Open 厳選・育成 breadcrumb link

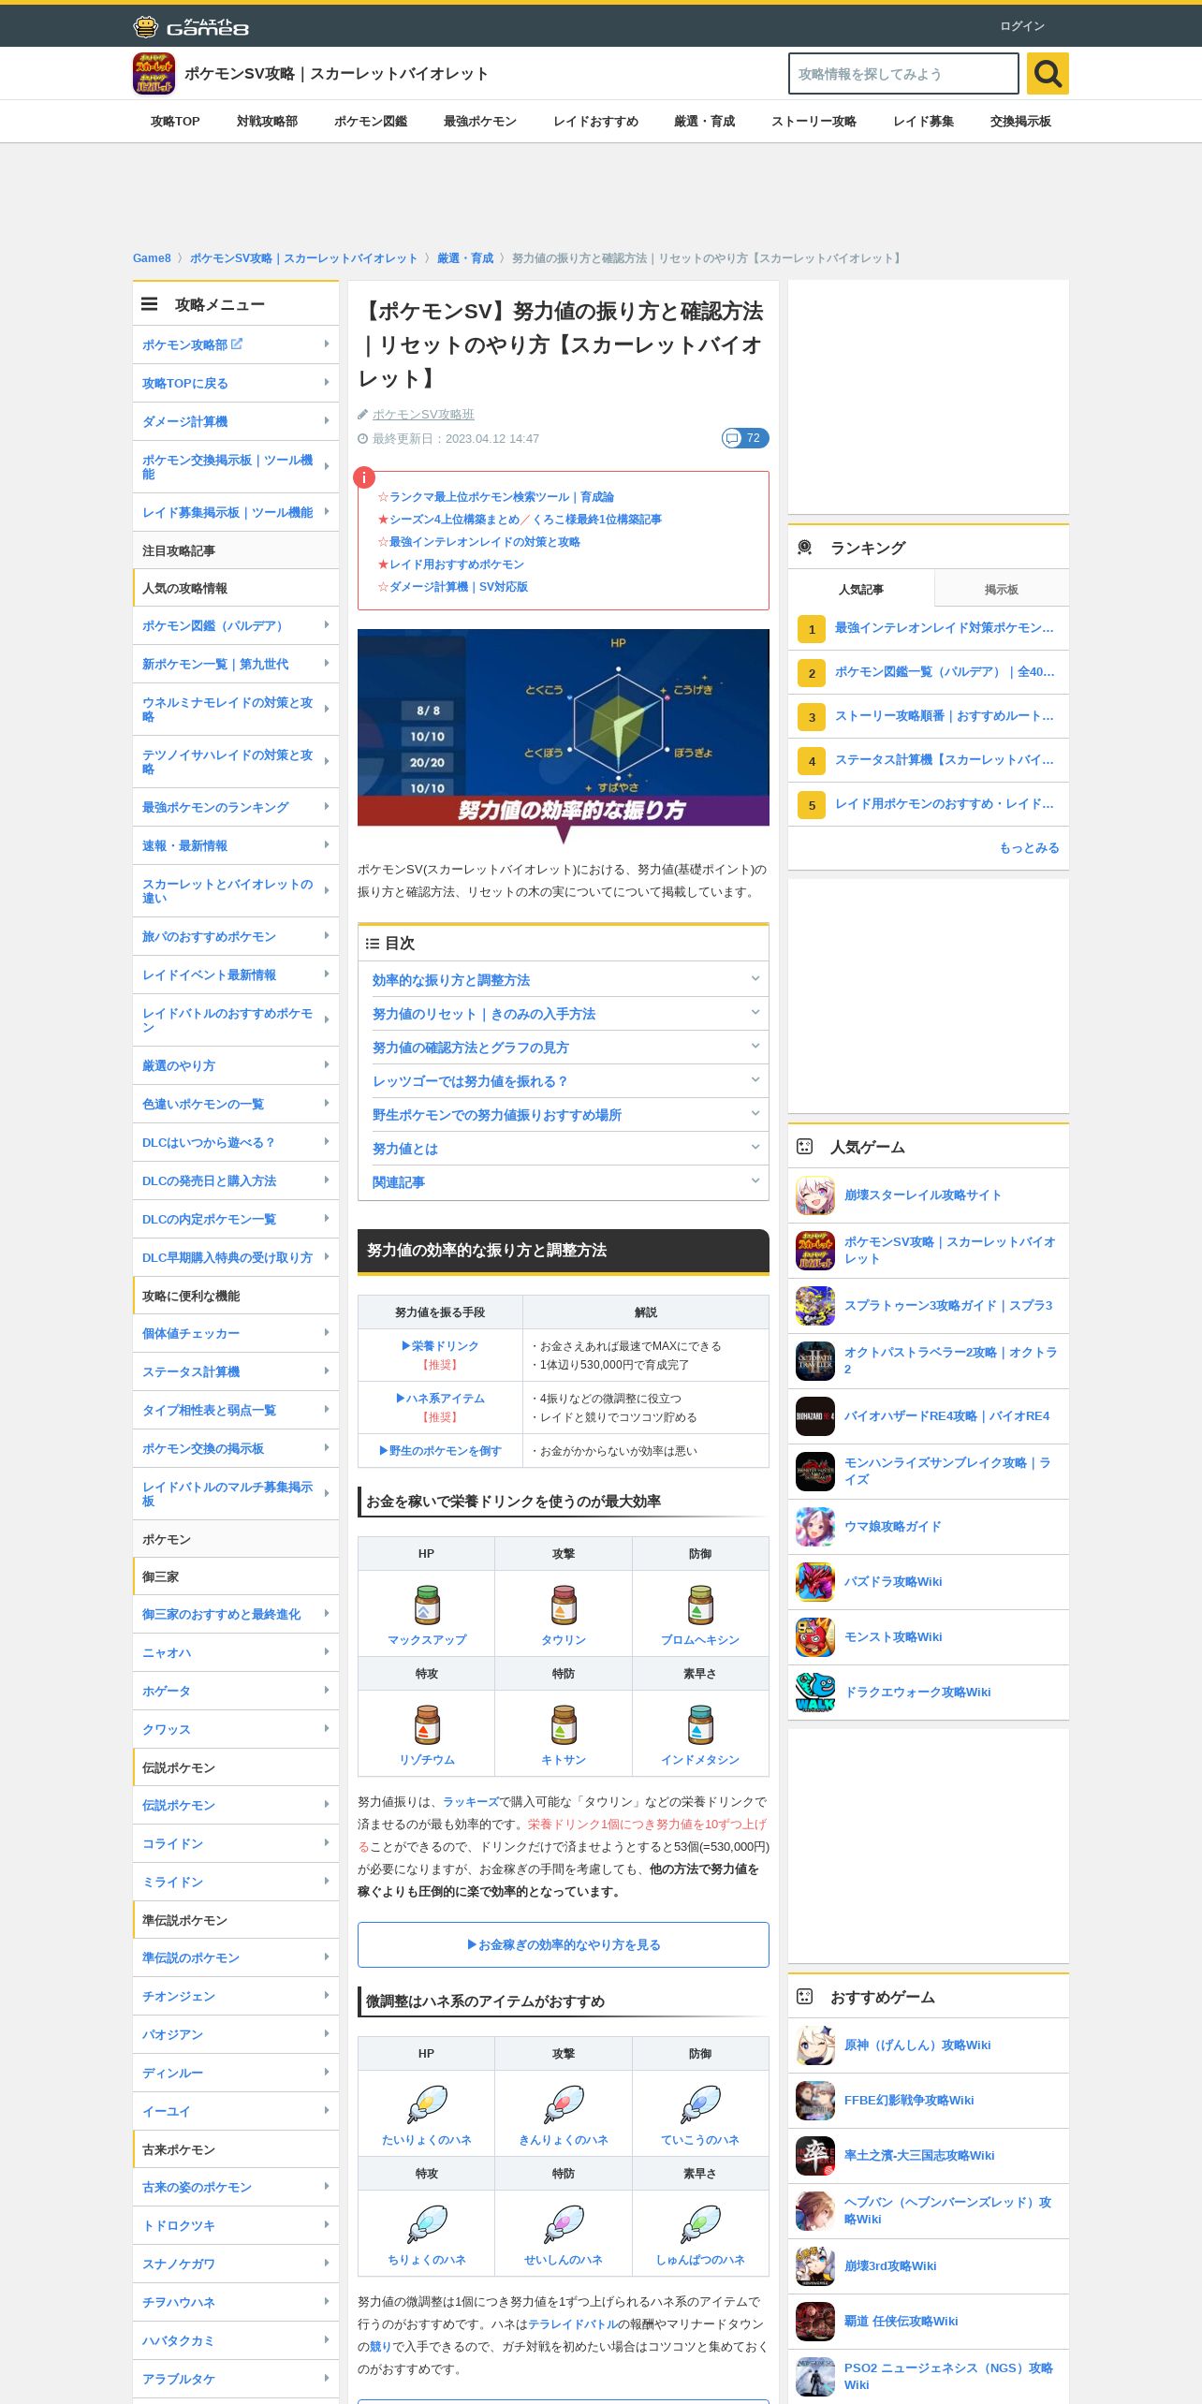click(x=465, y=258)
